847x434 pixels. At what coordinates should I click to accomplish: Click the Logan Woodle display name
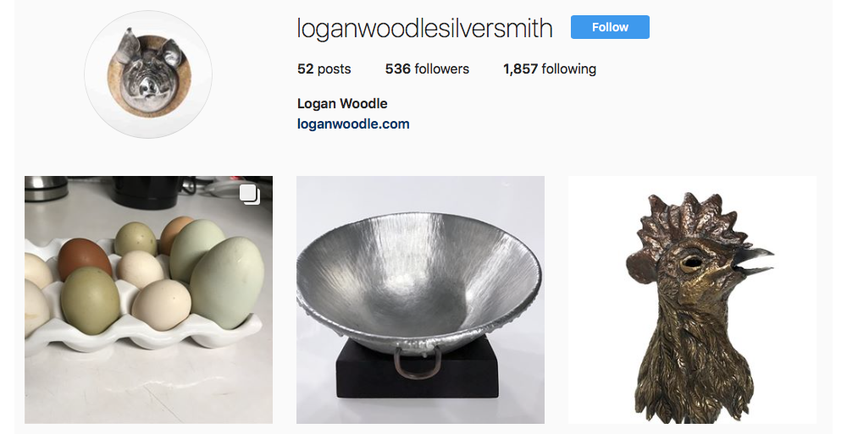(x=342, y=104)
